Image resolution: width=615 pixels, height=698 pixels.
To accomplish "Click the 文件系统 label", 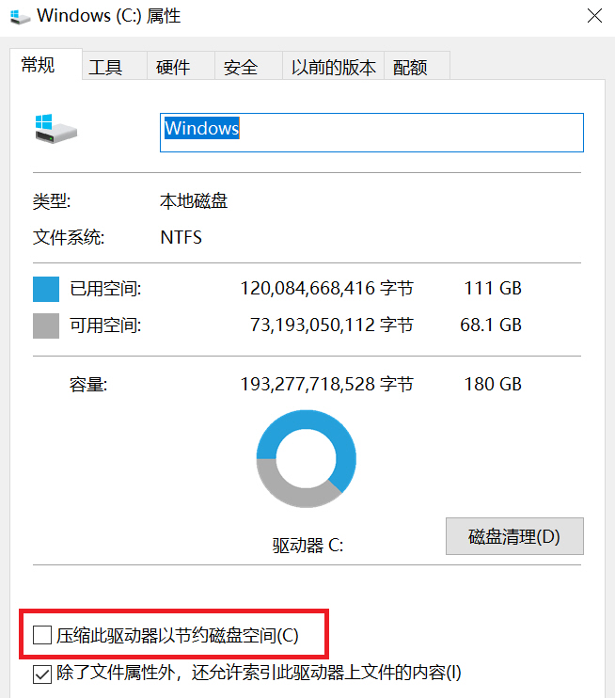I will point(69,237).
